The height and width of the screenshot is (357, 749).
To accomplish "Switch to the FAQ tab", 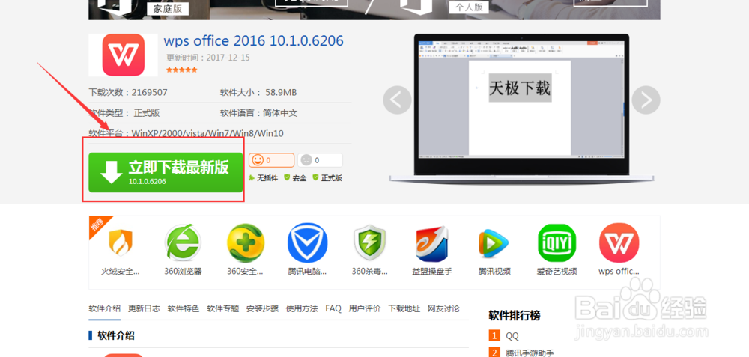I will pyautogui.click(x=333, y=308).
